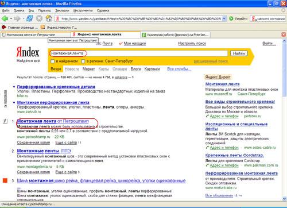The image size is (287, 208).
Task: Enable the 'в найденном' checkbox
Action: [52, 61]
